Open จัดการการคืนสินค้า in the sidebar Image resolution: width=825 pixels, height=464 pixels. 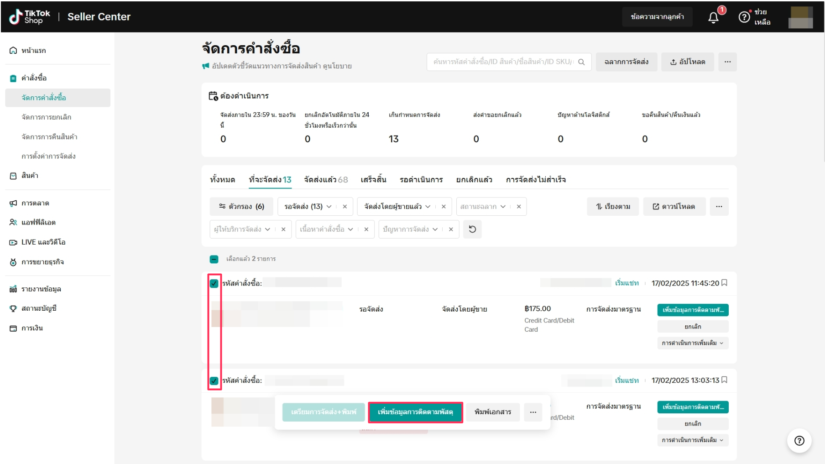tap(49, 137)
